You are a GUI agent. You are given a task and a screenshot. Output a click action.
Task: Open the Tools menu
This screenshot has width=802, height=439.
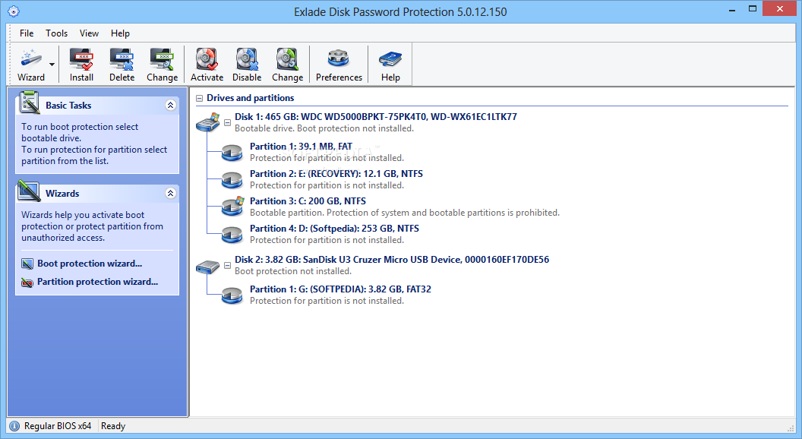point(56,33)
